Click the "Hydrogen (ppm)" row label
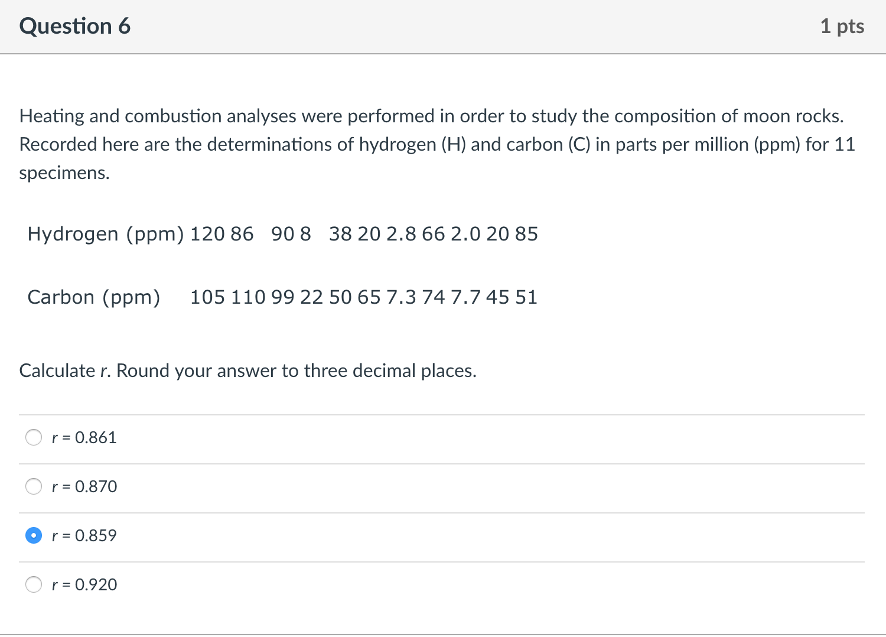This screenshot has width=886, height=637. tap(106, 234)
